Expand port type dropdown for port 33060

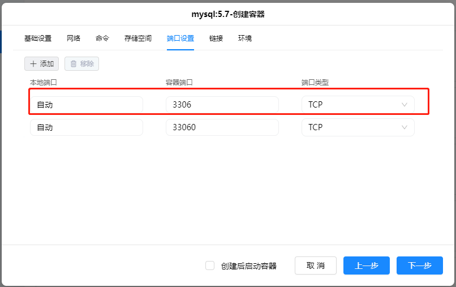404,127
